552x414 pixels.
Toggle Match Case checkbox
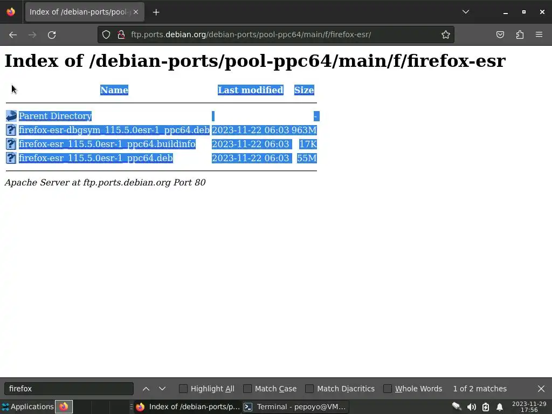click(x=247, y=389)
